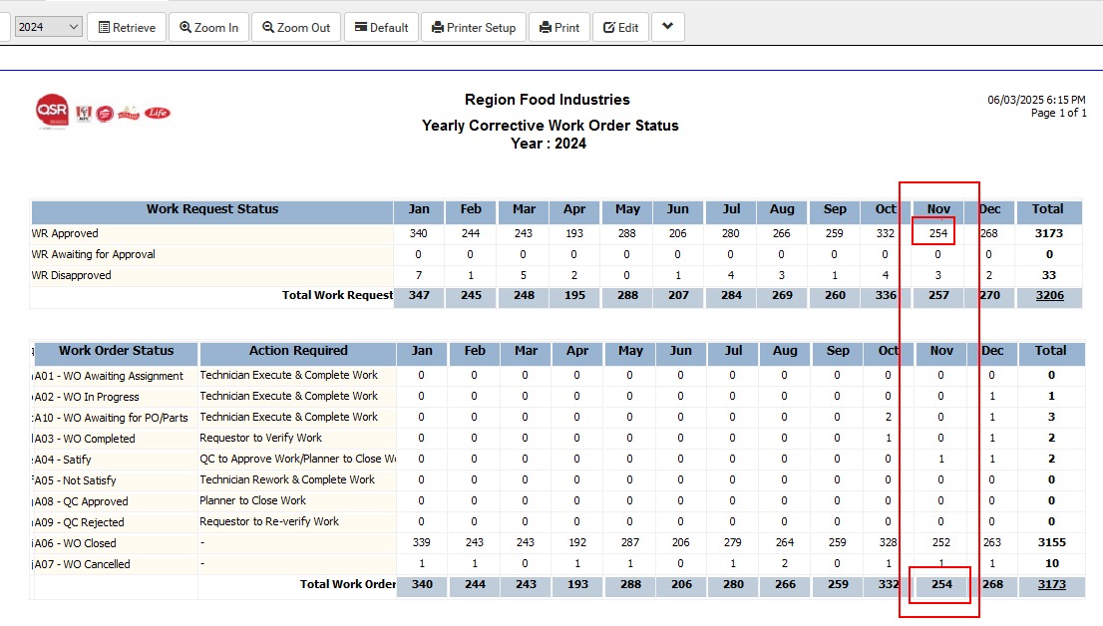Image resolution: width=1103 pixels, height=626 pixels.
Task: Click the WR Approved November value 254
Action: (934, 233)
